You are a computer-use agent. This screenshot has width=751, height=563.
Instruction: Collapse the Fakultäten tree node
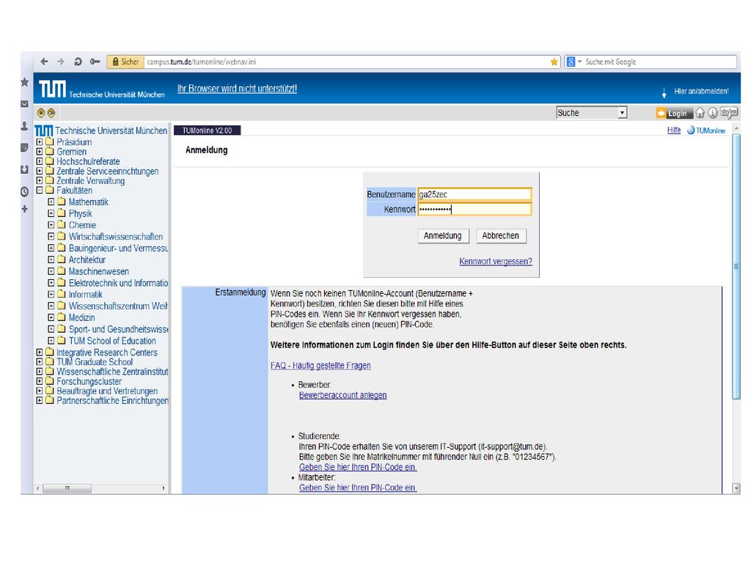(40, 190)
